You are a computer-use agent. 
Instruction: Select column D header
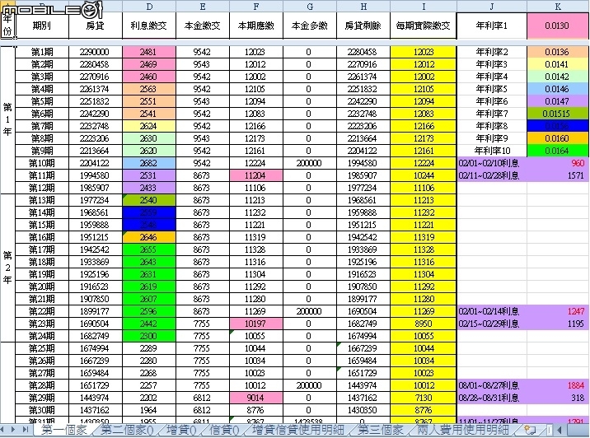coord(149,7)
